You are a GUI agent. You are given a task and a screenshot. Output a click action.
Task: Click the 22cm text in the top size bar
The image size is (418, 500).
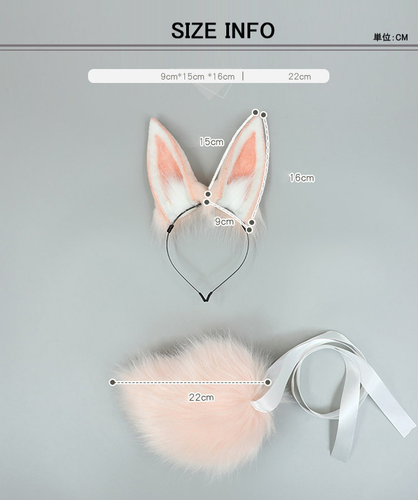[x=299, y=76]
